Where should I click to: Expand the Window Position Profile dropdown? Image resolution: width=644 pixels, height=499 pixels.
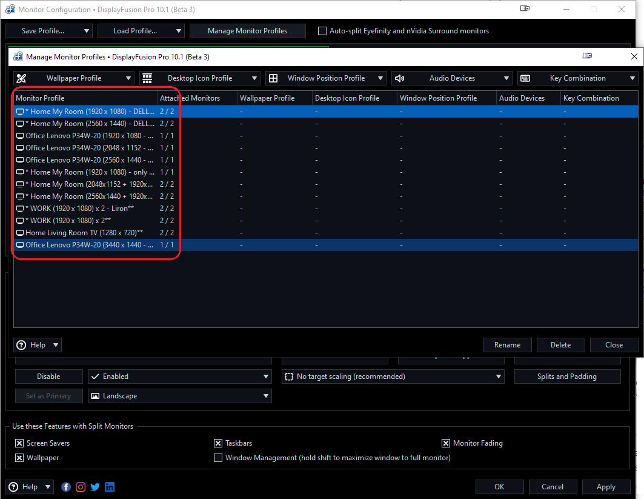click(x=380, y=78)
